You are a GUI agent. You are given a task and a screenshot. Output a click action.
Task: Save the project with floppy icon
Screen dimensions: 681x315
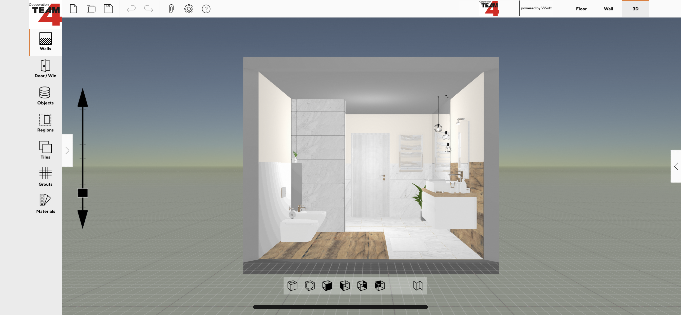click(x=108, y=9)
